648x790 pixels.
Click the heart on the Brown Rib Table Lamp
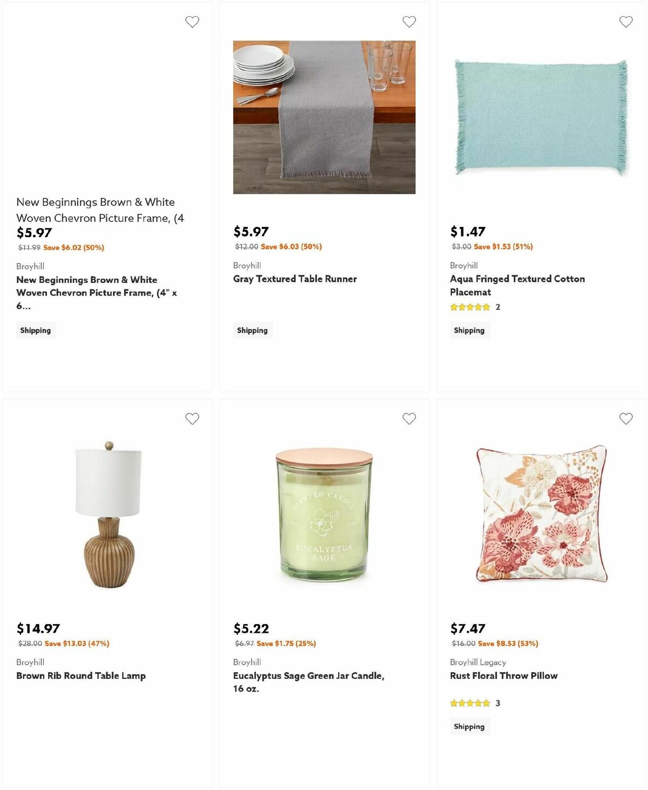192,418
